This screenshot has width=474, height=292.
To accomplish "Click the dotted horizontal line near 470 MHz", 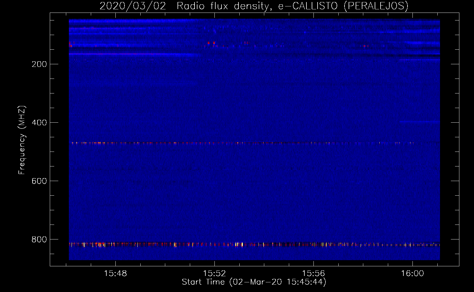I will point(254,143).
